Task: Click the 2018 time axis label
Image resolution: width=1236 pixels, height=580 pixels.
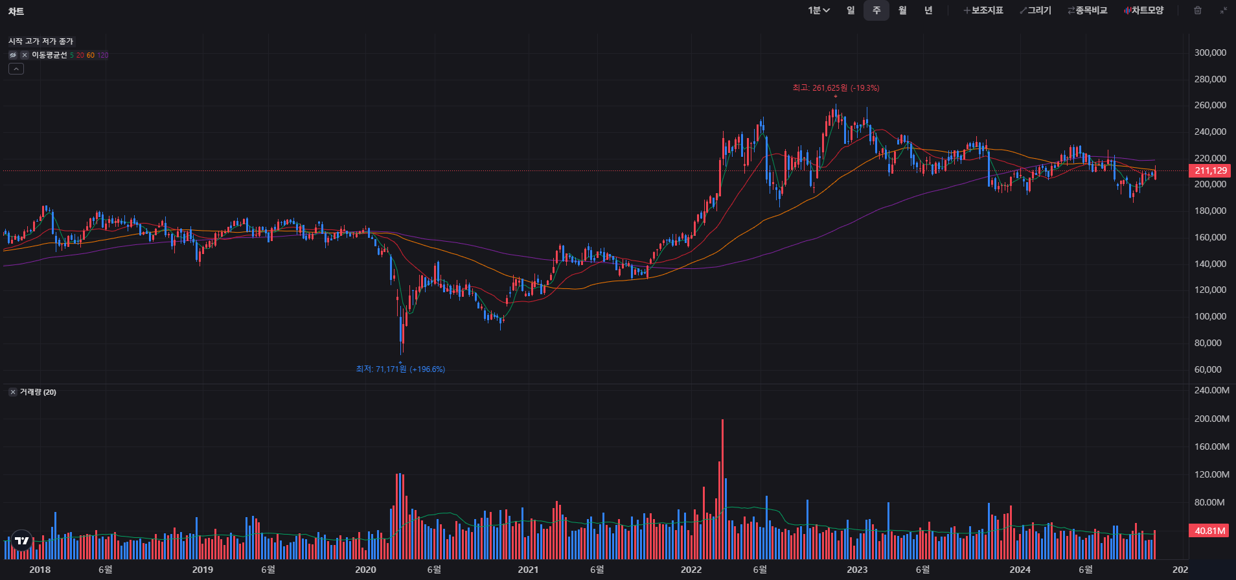Action: 40,570
